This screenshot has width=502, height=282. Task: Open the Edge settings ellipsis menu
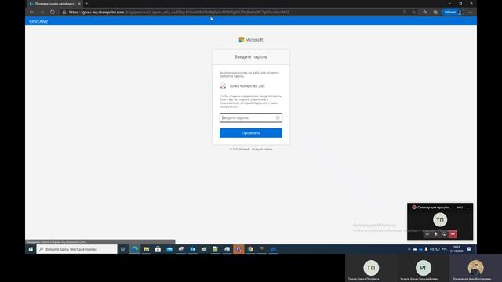pos(470,13)
